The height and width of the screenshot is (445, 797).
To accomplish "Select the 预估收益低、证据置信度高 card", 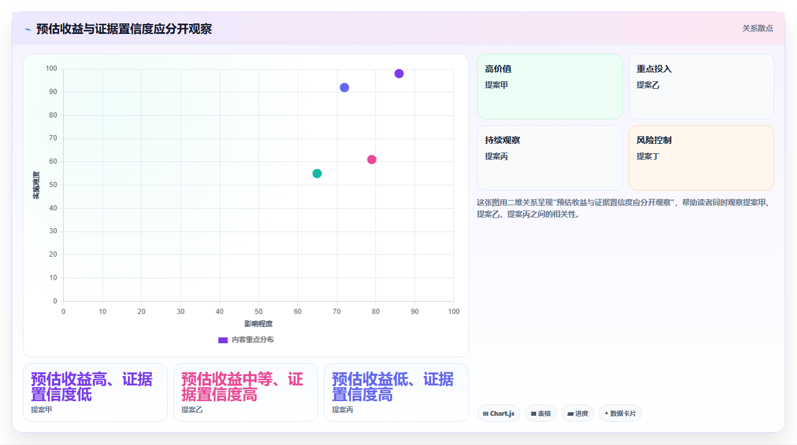I will pyautogui.click(x=396, y=392).
